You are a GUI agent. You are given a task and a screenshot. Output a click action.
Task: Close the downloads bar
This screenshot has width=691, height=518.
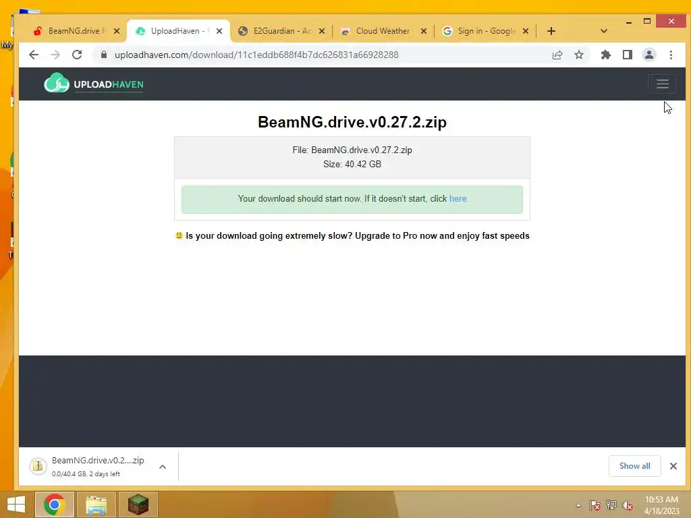click(673, 465)
